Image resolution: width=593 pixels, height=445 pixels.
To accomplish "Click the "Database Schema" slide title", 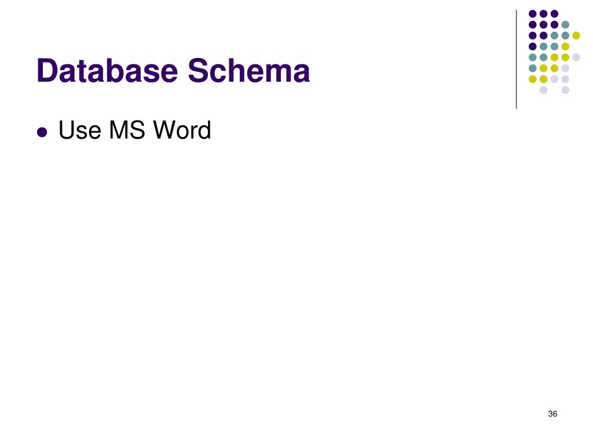I will [173, 70].
